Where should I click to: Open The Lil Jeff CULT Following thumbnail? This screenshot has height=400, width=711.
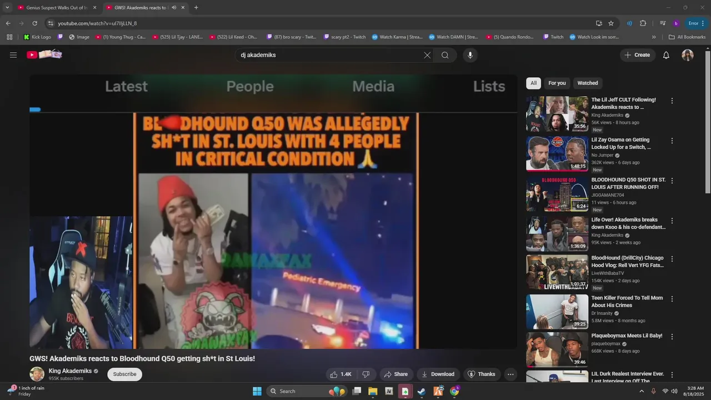click(557, 114)
